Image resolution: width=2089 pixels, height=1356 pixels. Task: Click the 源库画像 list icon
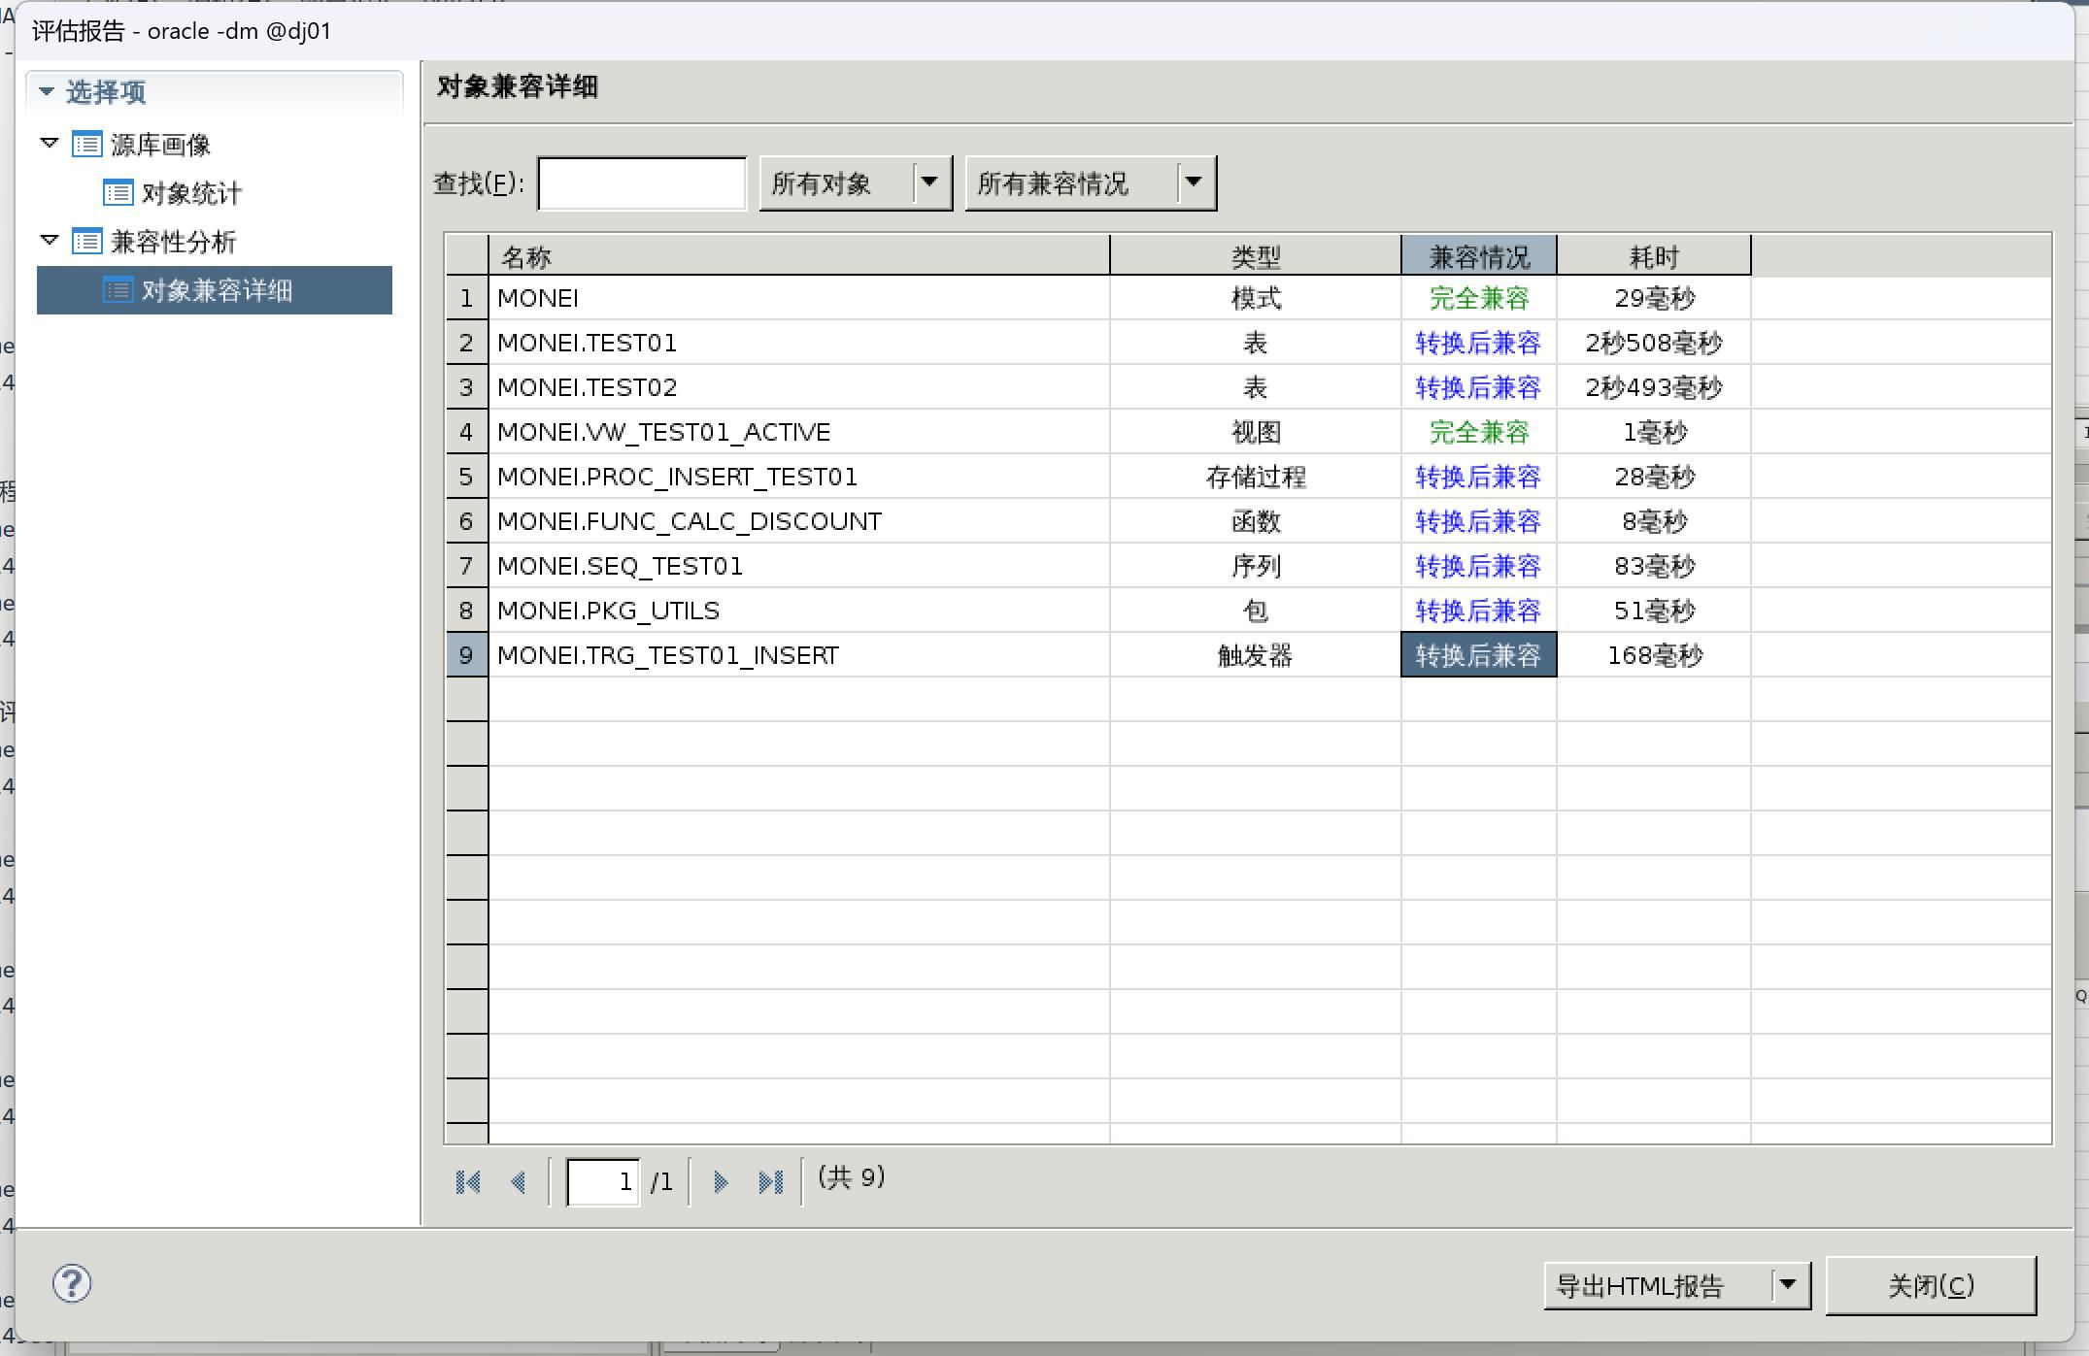click(x=86, y=145)
